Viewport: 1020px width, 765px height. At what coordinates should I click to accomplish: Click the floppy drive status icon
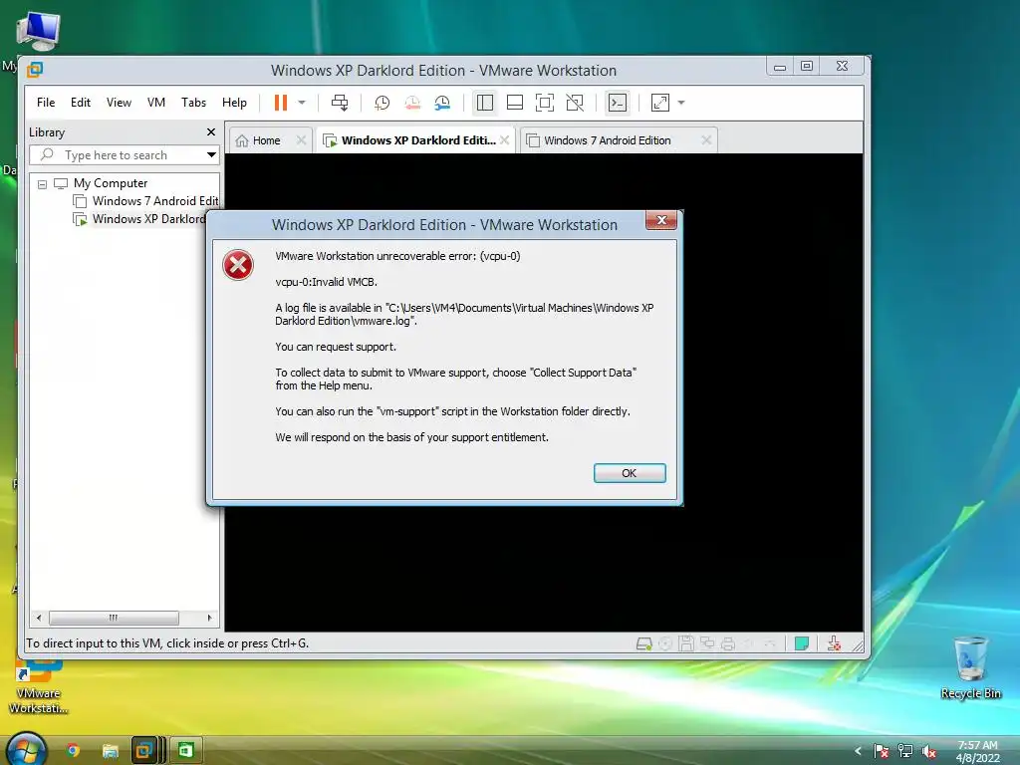click(x=685, y=644)
